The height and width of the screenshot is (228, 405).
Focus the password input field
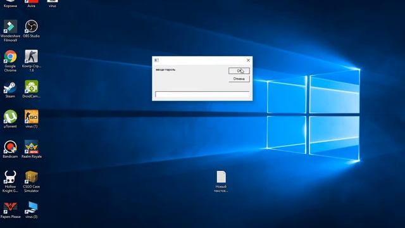[202, 94]
